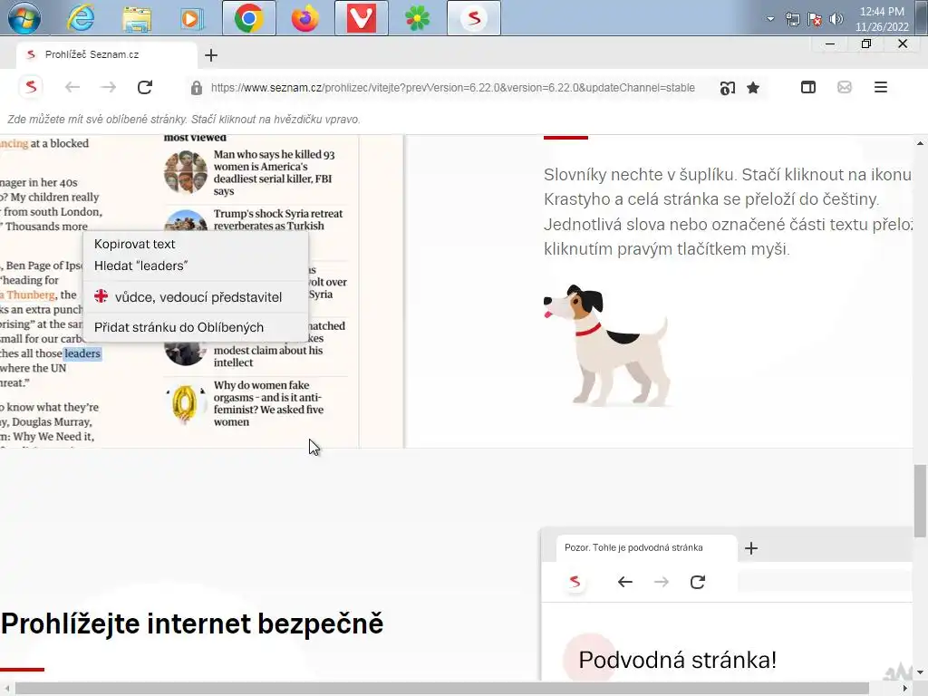The height and width of the screenshot is (696, 928).
Task: Show hidden tray icons arrow
Action: [x=770, y=19]
